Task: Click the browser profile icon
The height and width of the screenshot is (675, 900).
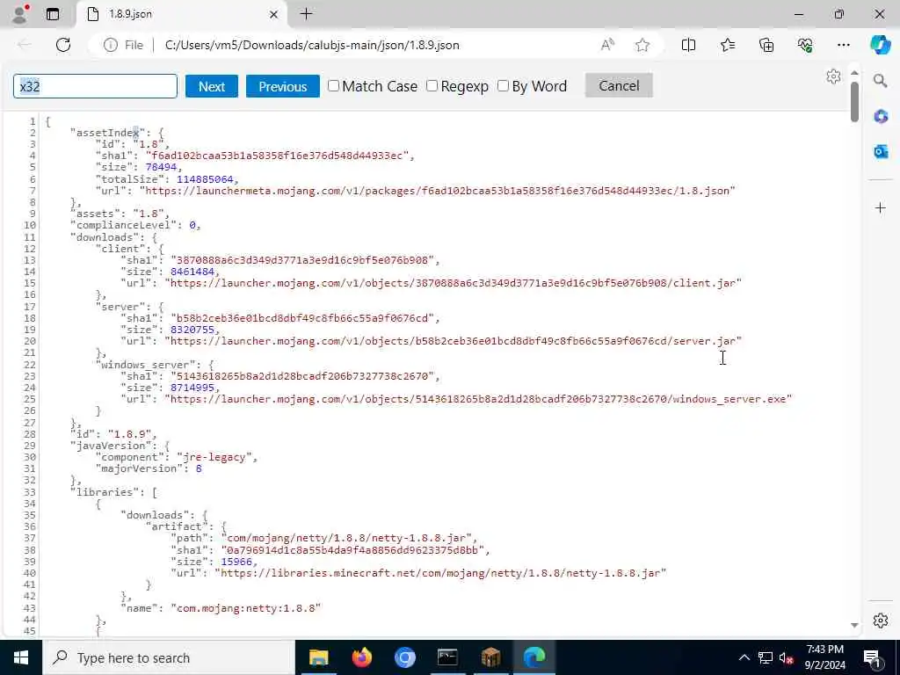Action: click(21, 14)
